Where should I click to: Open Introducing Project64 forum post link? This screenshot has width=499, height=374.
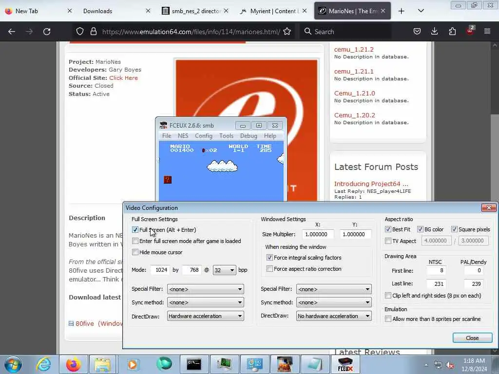(371, 184)
